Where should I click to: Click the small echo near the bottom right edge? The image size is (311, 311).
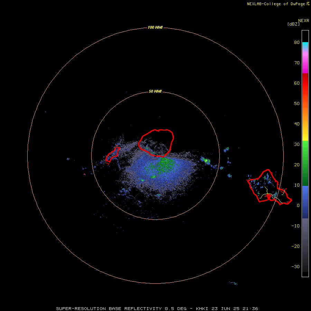[234, 283]
